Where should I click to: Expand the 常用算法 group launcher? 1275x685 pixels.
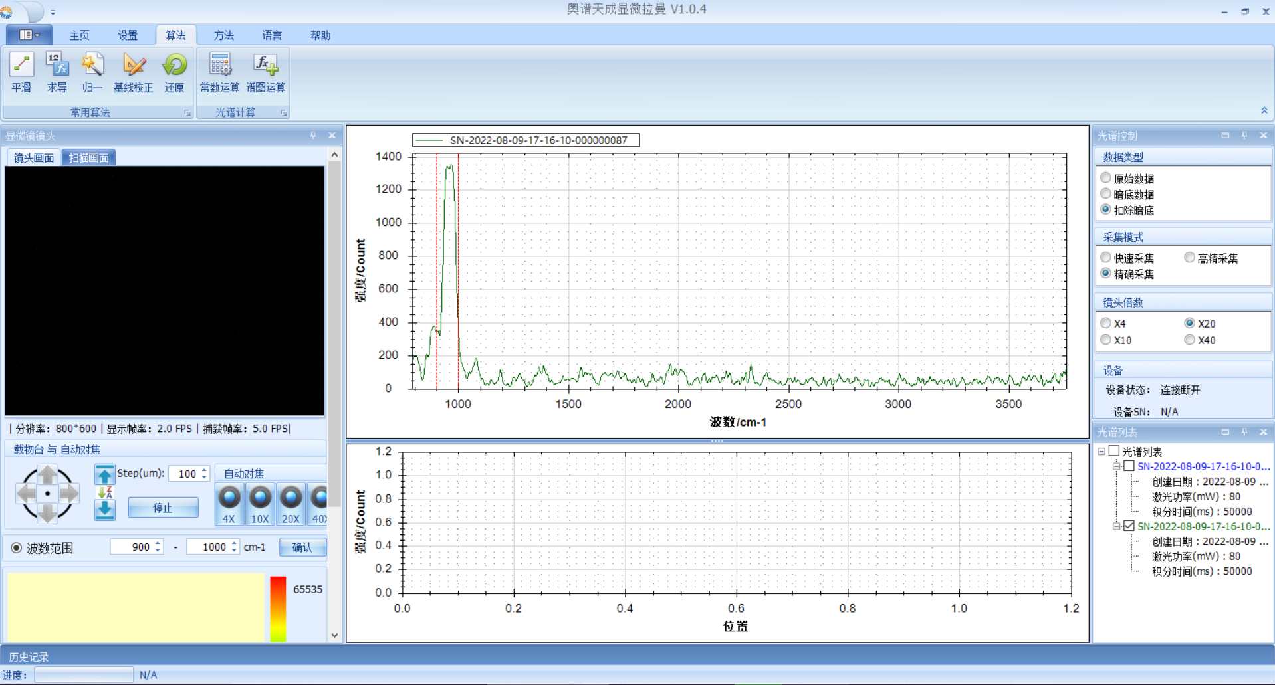click(187, 113)
